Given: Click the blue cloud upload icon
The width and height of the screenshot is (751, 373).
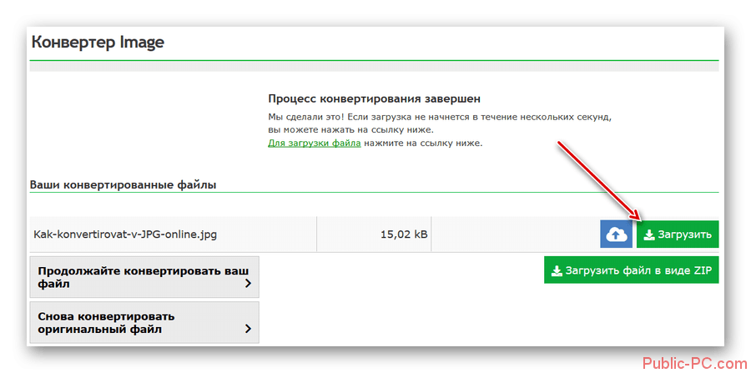Looking at the screenshot, I should pos(616,234).
